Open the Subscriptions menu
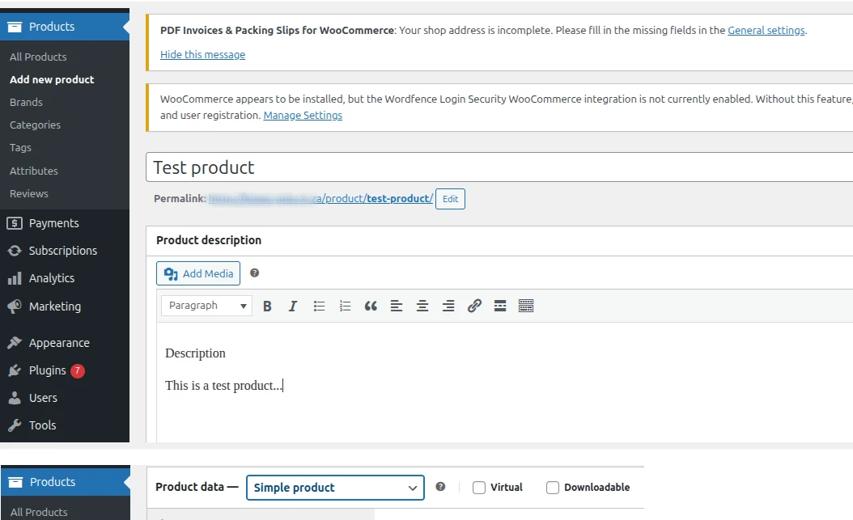Screen dimensions: 853x520 65,251
